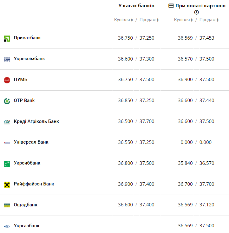Open the Приватбанк bank link
The height and width of the screenshot is (233, 229).
click(27, 38)
